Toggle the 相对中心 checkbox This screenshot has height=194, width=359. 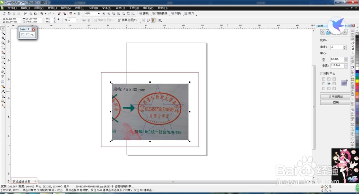[x=322, y=73]
